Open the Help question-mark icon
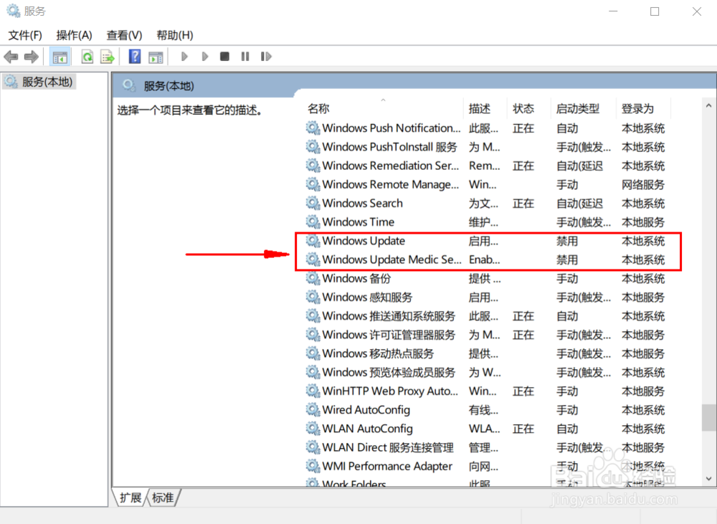This screenshot has height=524, width=717. 135,56
